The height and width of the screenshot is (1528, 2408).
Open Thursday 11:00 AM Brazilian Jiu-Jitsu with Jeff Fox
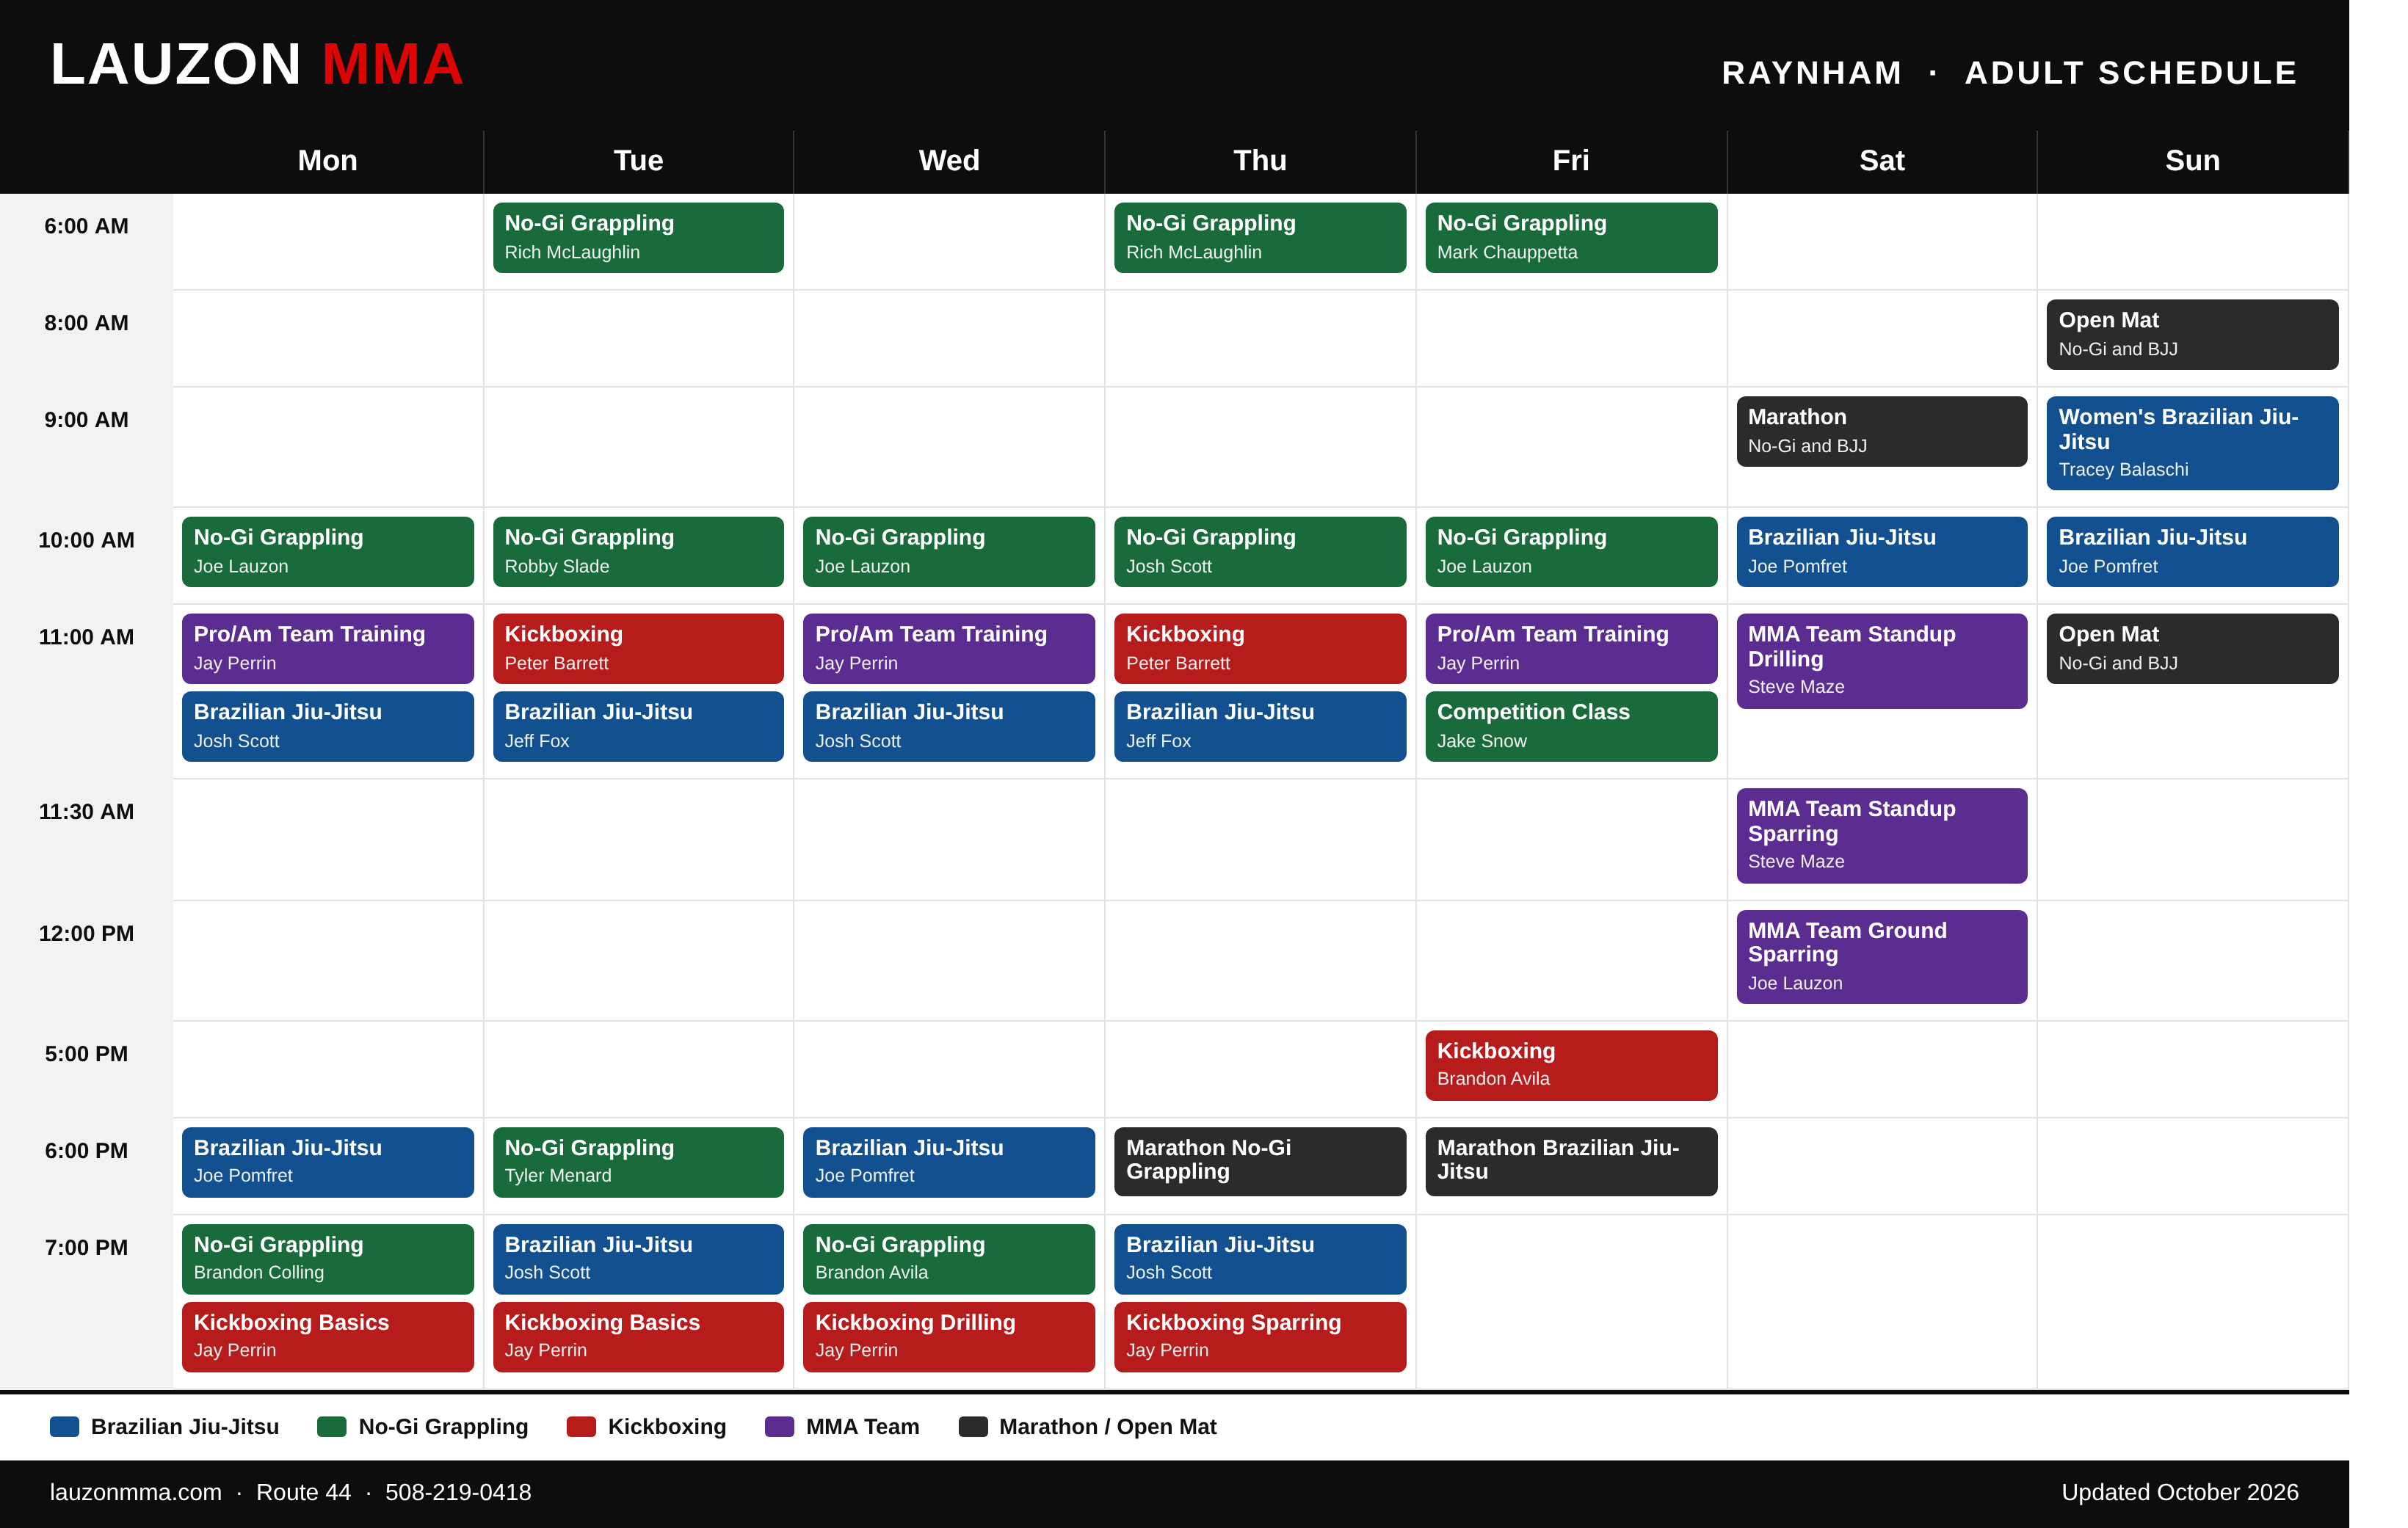point(1260,727)
